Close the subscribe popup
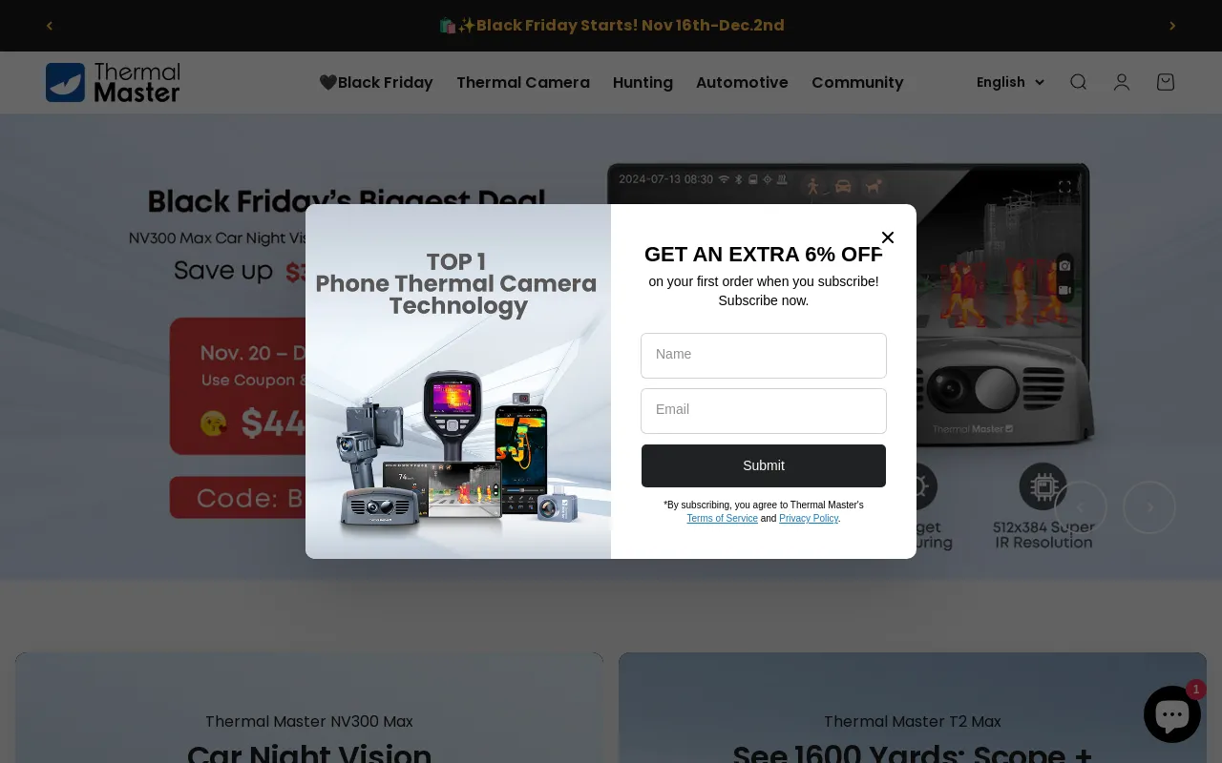The width and height of the screenshot is (1222, 763). coord(888,237)
